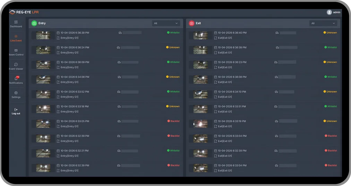Click calendar icon of Exit 6:36:23 PM
The height and width of the screenshot is (186, 351).
pyautogui.click(x=215, y=62)
